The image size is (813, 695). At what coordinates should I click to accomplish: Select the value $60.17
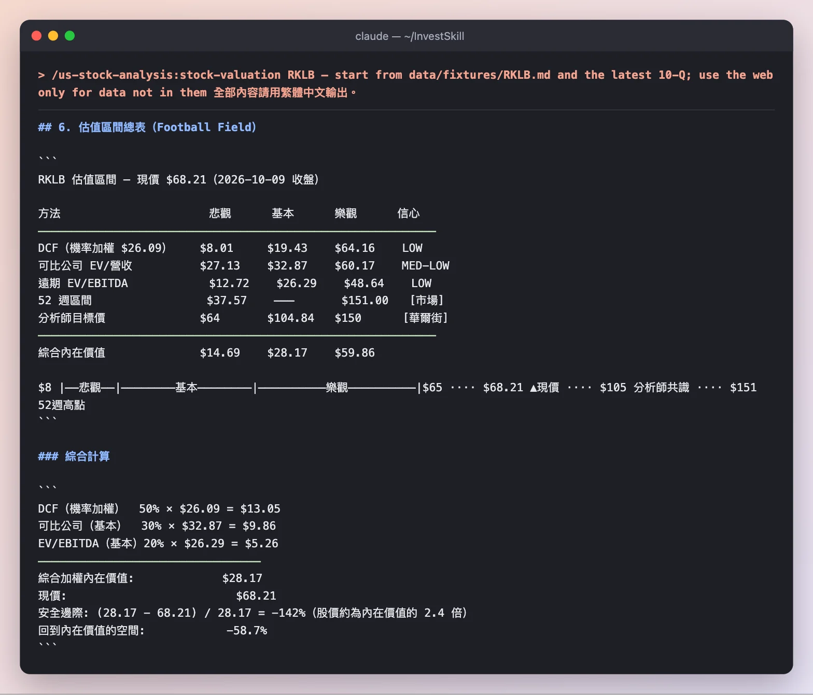[355, 266]
